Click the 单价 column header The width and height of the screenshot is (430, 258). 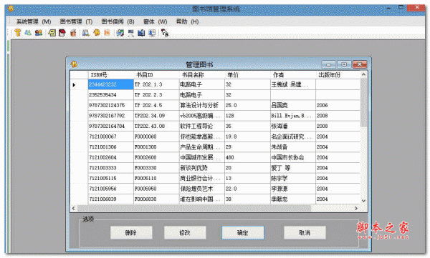[x=247, y=75]
